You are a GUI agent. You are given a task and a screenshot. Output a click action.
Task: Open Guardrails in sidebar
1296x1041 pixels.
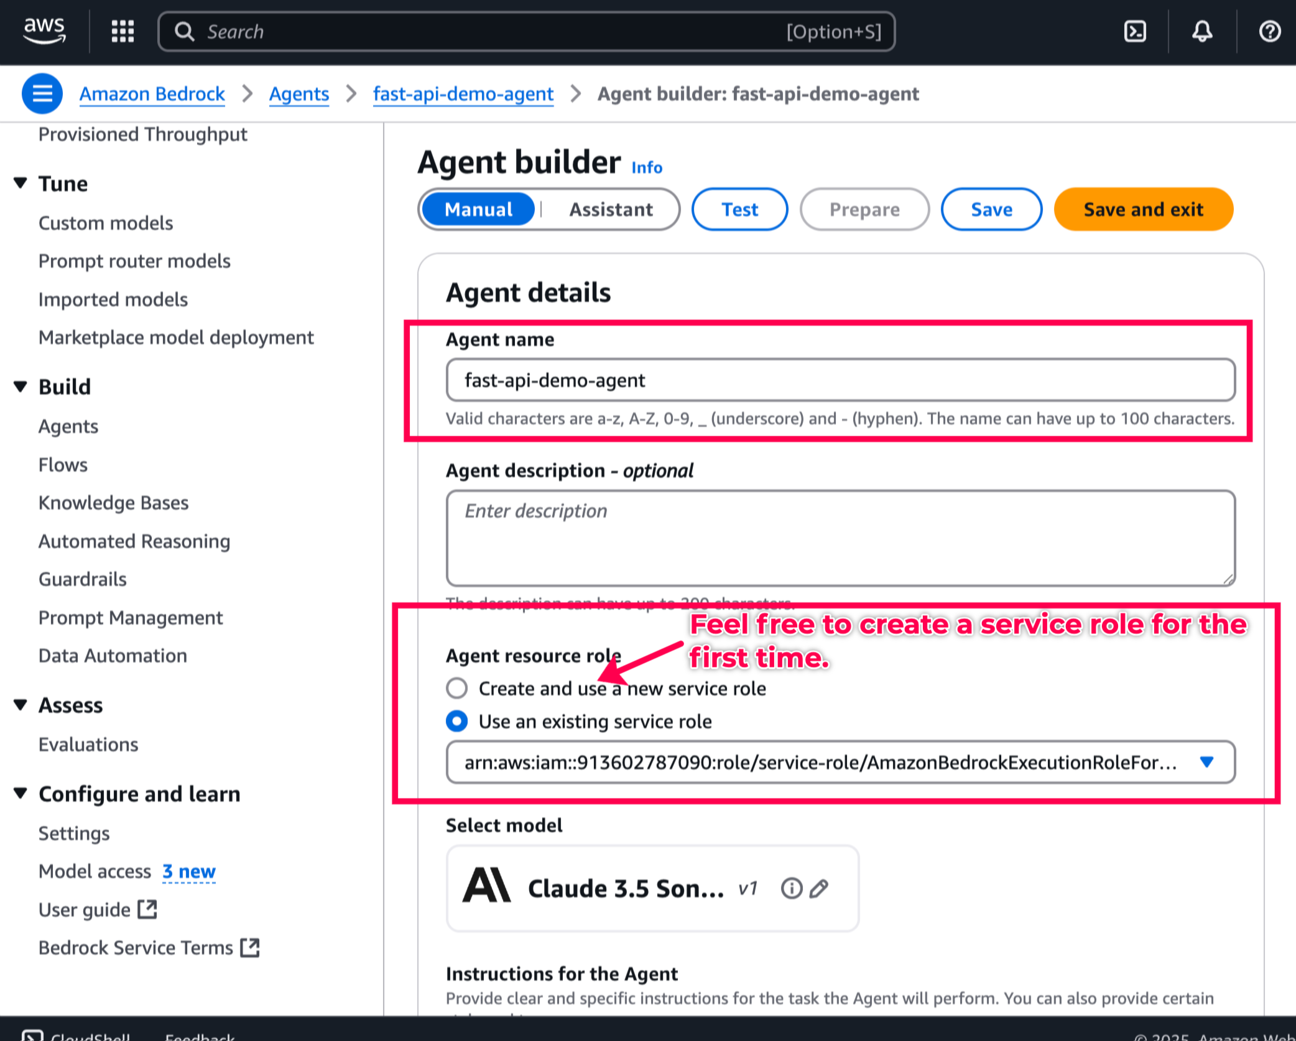82,579
